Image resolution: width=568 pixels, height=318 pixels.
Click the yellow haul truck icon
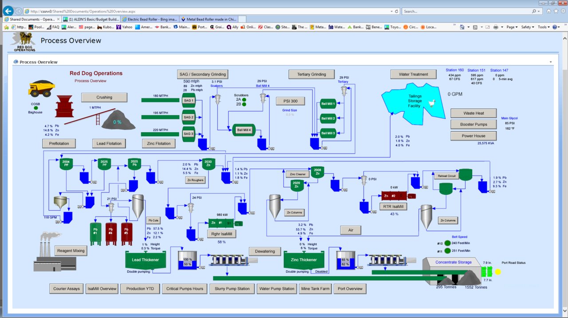41,88
